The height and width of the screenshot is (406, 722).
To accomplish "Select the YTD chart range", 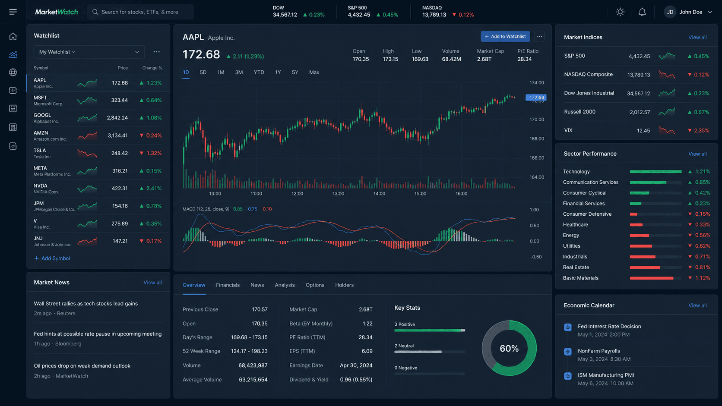I will [x=259, y=72].
